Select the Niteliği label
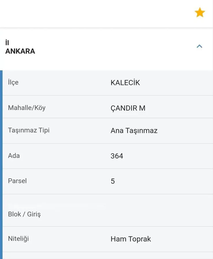 point(18,239)
